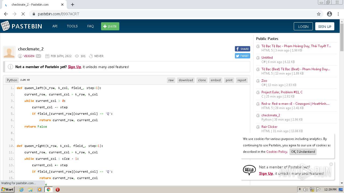This screenshot has width=344, height=193.
Task: Report this paste
Action: (x=242, y=80)
